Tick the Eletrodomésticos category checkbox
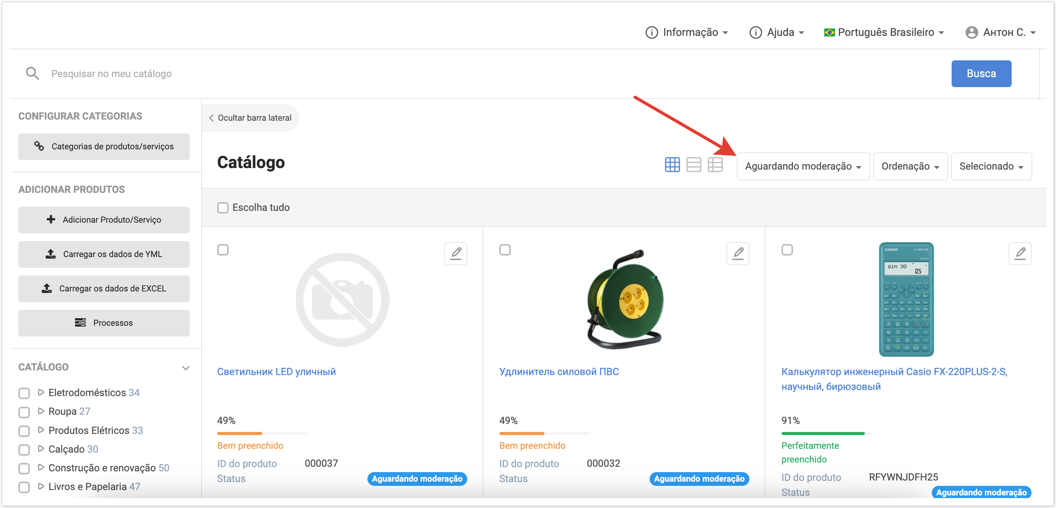 [x=24, y=393]
